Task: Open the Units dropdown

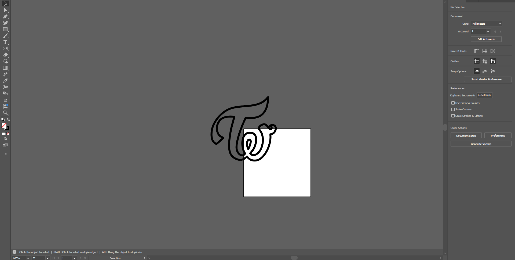Action: click(x=486, y=24)
